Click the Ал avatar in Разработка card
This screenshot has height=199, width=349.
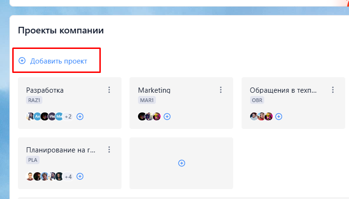37,116
